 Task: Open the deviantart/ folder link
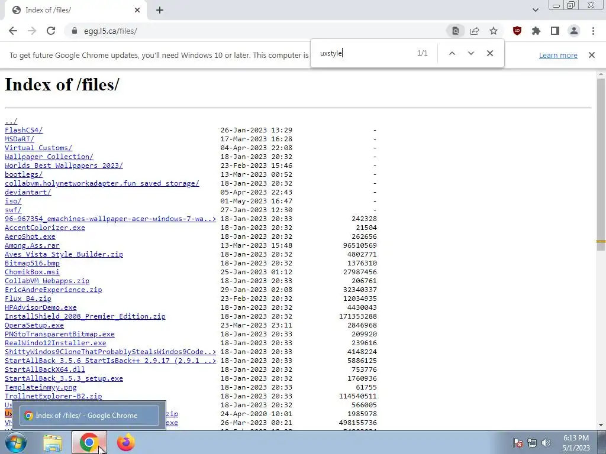coord(28,192)
